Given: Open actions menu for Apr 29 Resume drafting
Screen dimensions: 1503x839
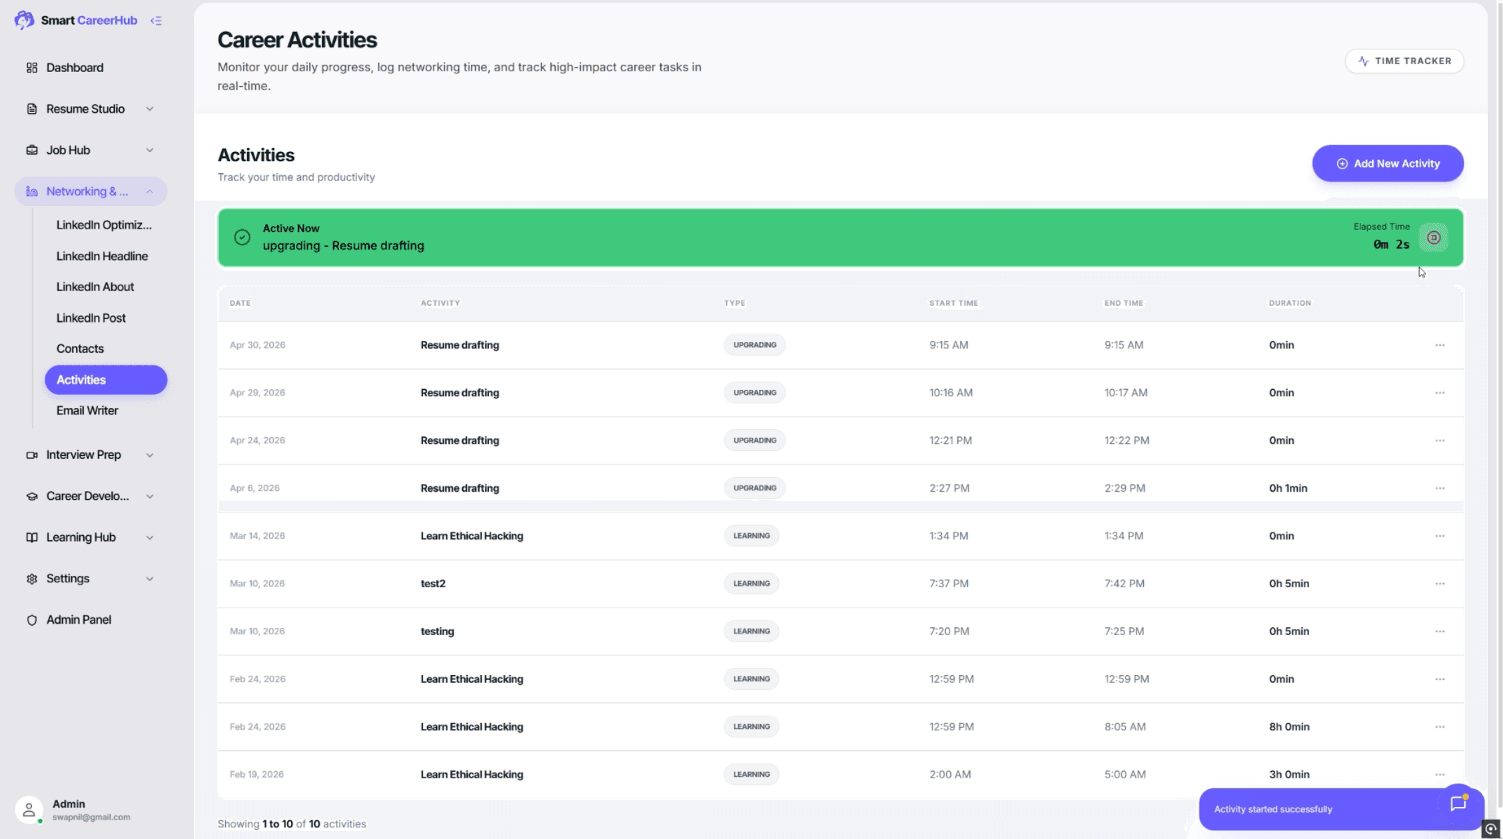Looking at the screenshot, I should [1440, 393].
